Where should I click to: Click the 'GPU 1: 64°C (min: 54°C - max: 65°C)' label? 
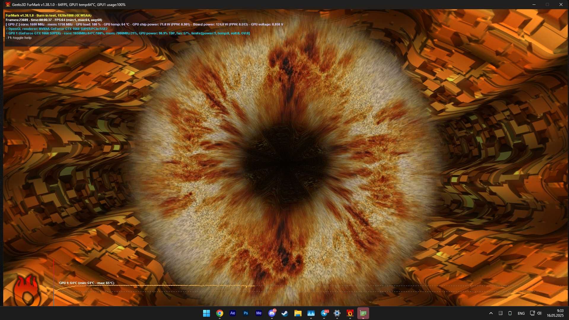[87, 283]
